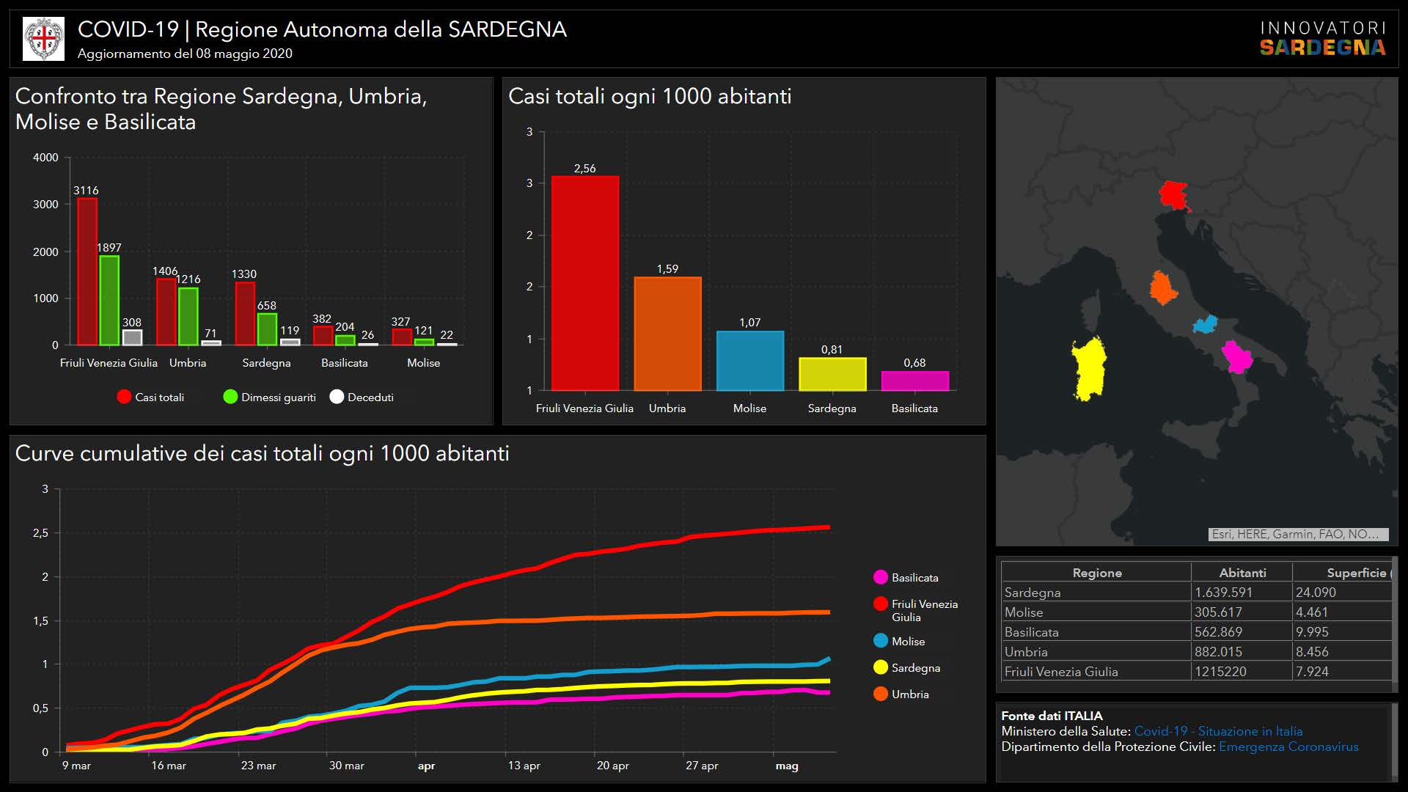1408x792 pixels.
Task: Open Covid-19 - Situazione in Italia link
Action: [x=1218, y=731]
